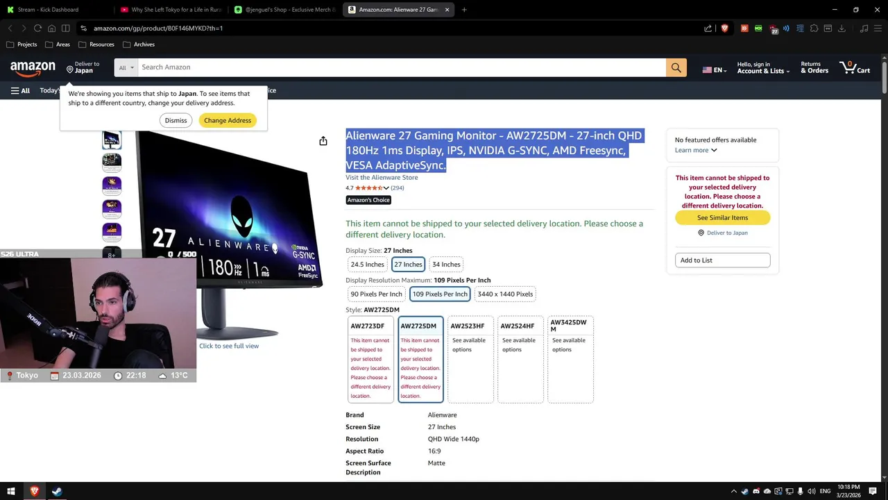
Task: Open a new browser tab
Action: coord(464,10)
